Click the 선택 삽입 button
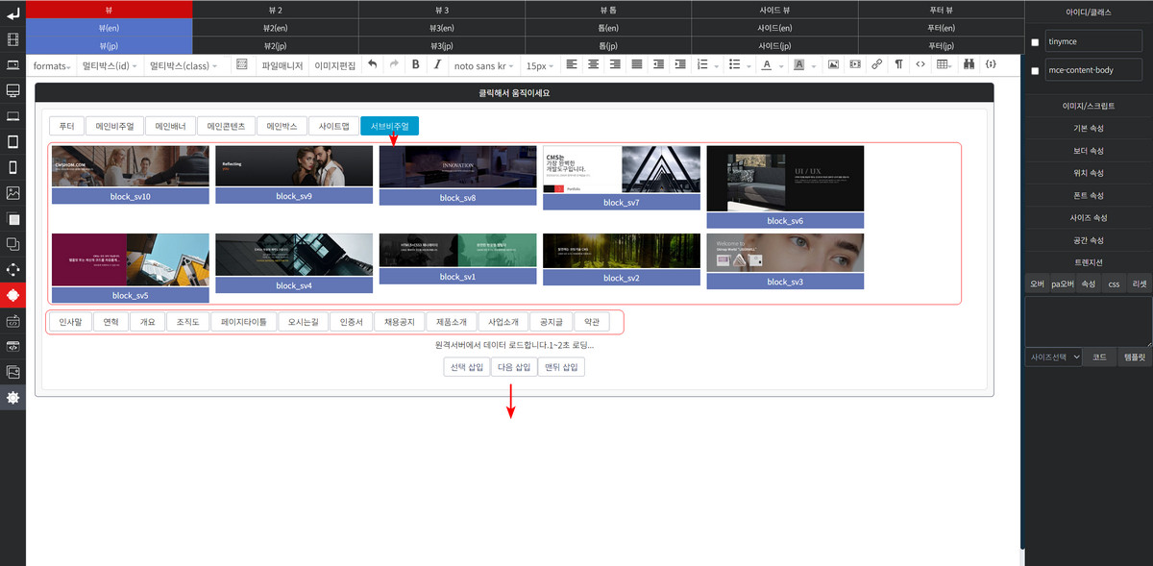 point(465,367)
